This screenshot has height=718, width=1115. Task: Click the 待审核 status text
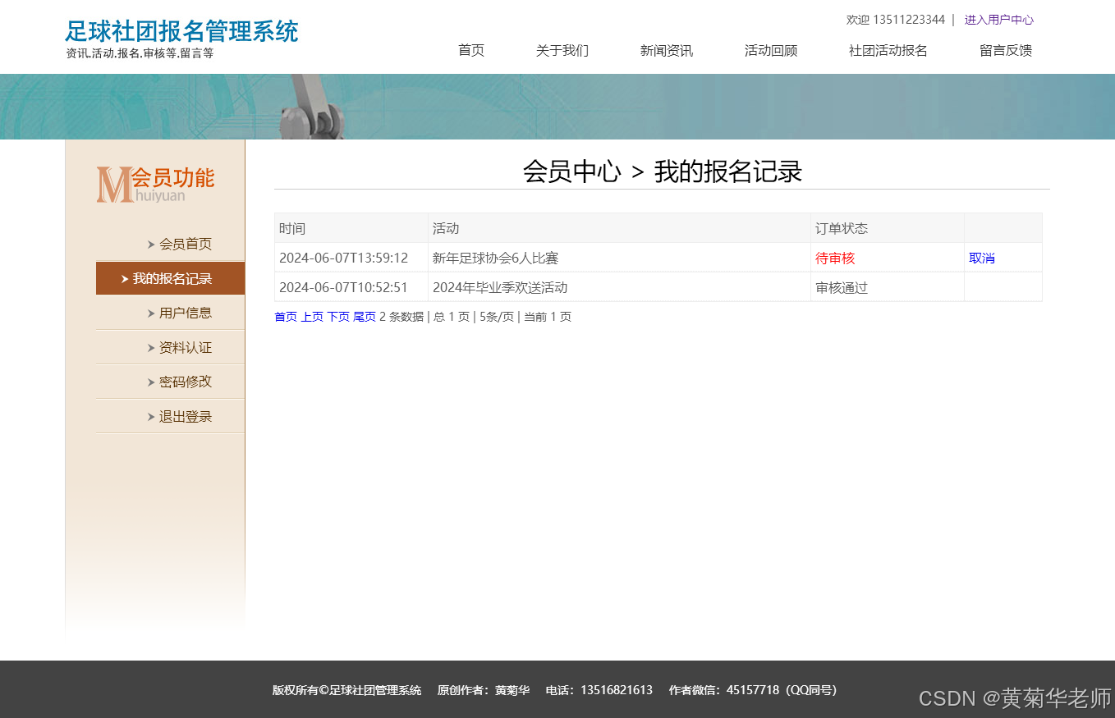point(835,258)
